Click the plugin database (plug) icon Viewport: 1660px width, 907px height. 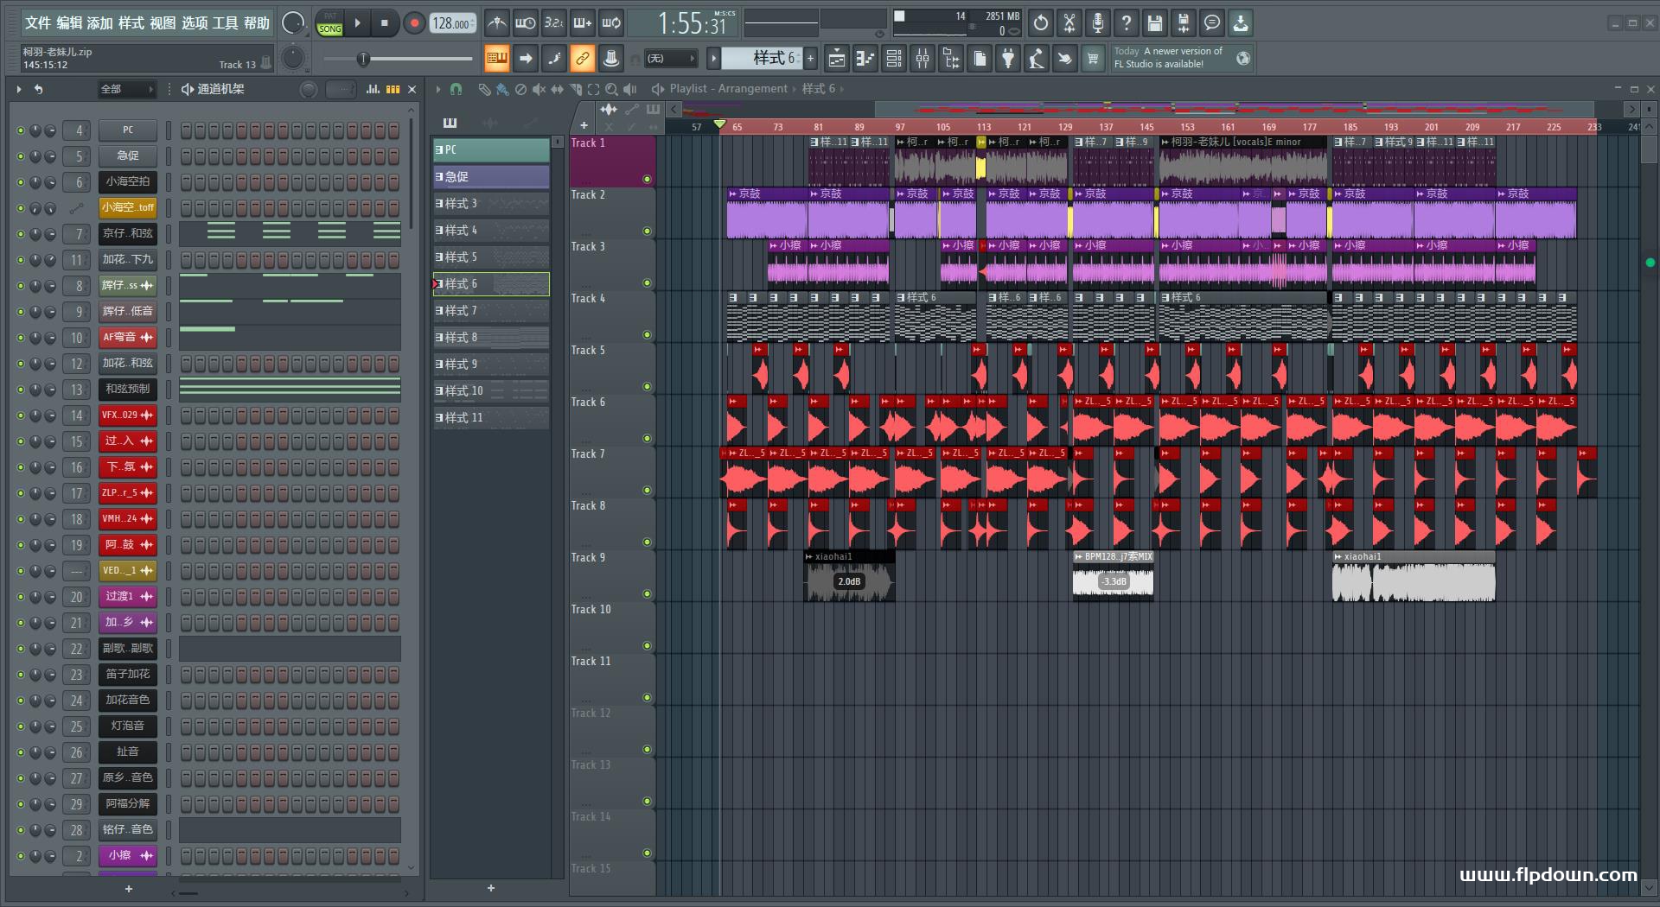1008,59
